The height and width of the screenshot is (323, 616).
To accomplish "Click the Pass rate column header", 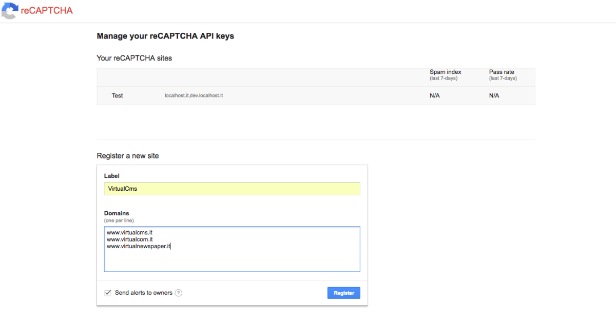I will tap(502, 72).
